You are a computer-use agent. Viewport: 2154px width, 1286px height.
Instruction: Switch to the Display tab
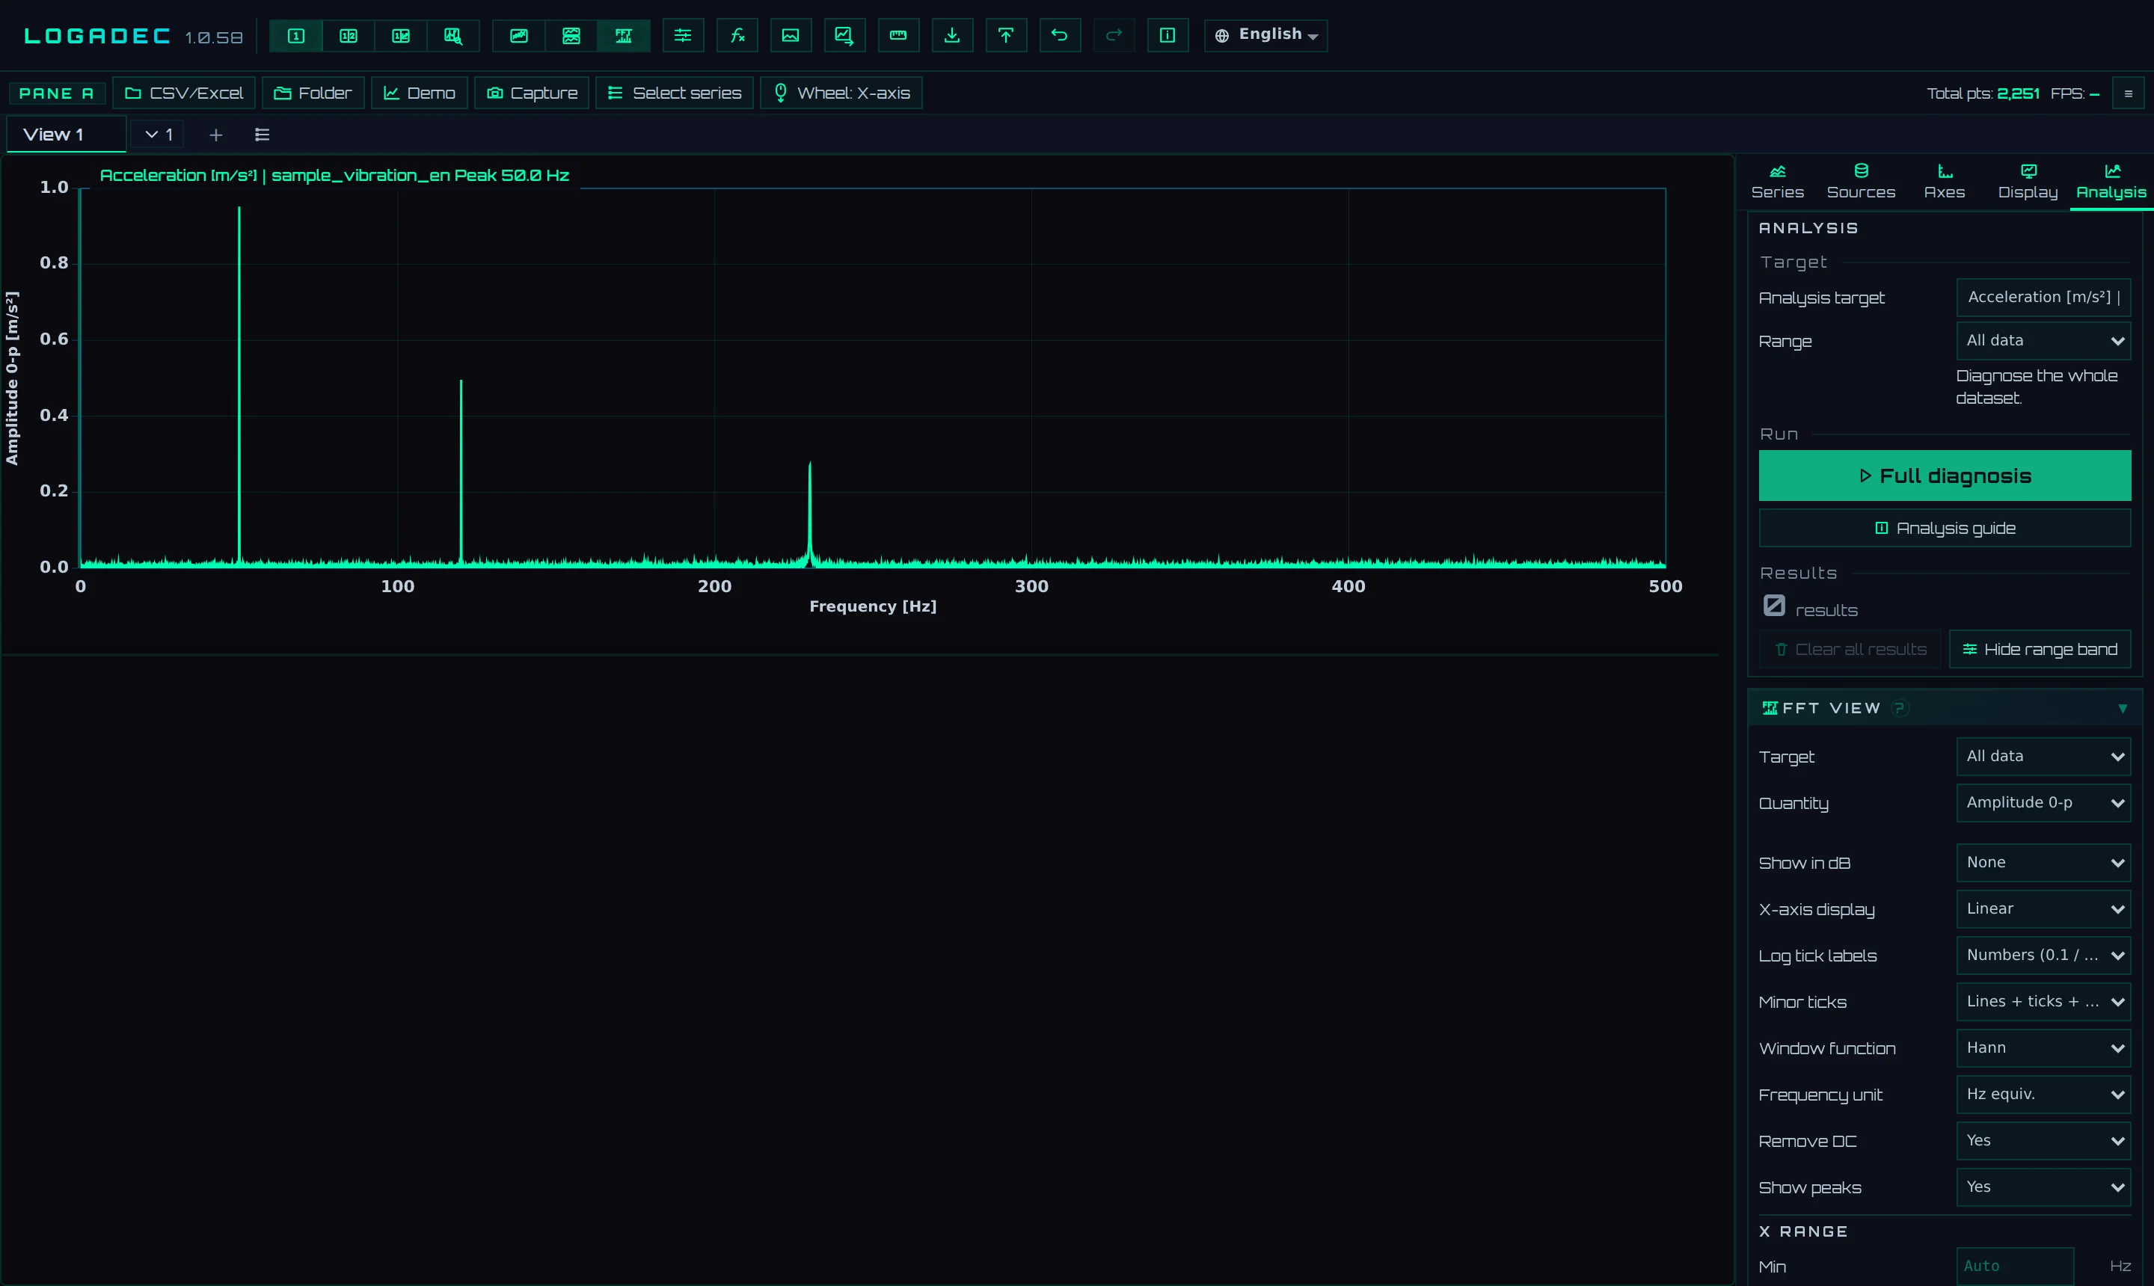tap(2028, 182)
